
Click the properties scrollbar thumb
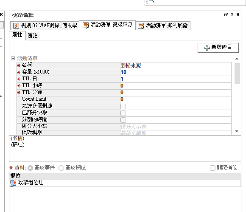[237, 73]
